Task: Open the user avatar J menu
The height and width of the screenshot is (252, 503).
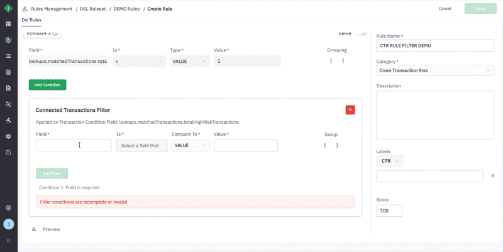Action: [9, 224]
